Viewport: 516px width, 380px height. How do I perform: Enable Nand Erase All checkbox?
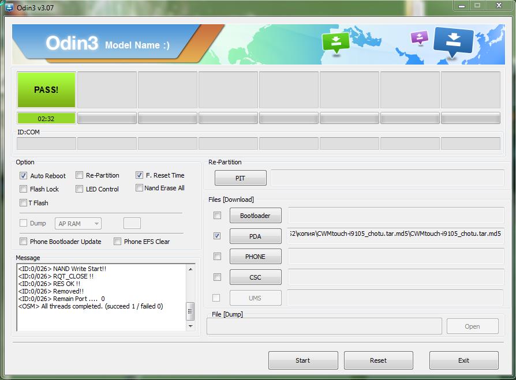139,188
